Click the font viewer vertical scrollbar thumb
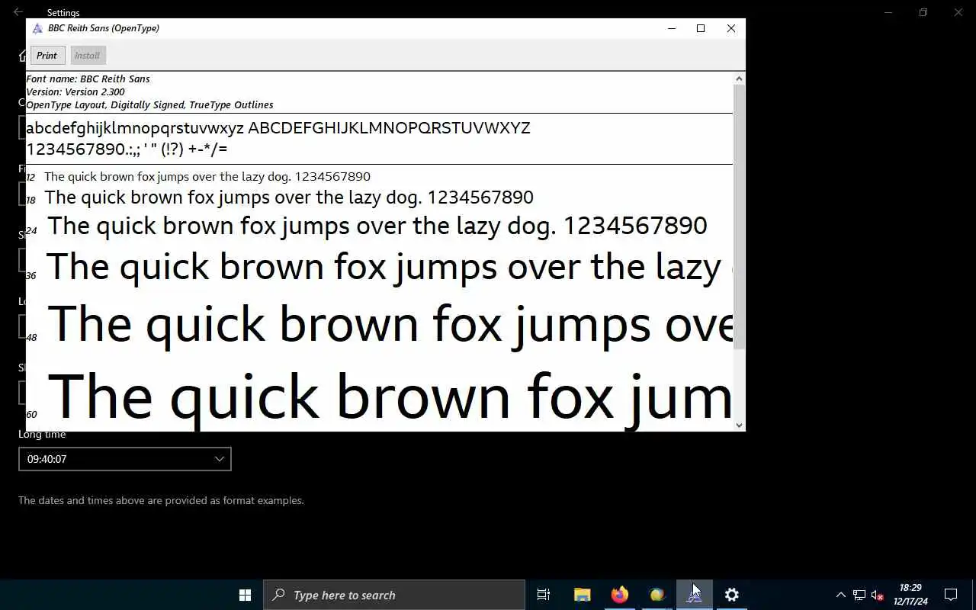Screen dimensions: 976x610 [739, 216]
